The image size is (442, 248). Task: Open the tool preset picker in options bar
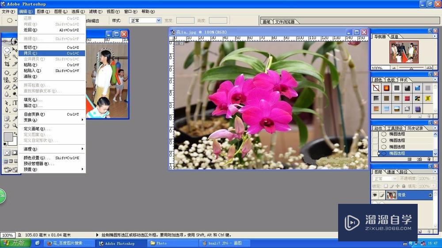coord(11,20)
